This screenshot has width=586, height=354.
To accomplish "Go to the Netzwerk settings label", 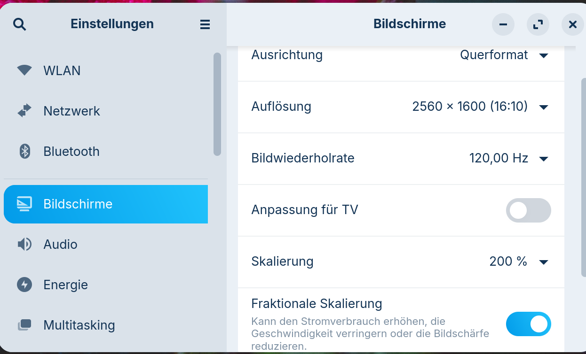I will pos(71,111).
